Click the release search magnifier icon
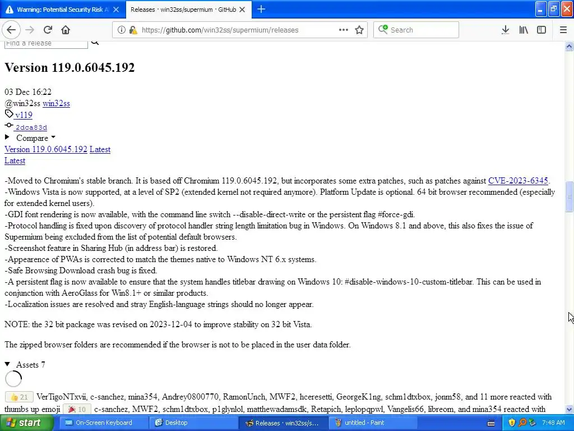Image resolution: width=574 pixels, height=431 pixels. pos(95,43)
